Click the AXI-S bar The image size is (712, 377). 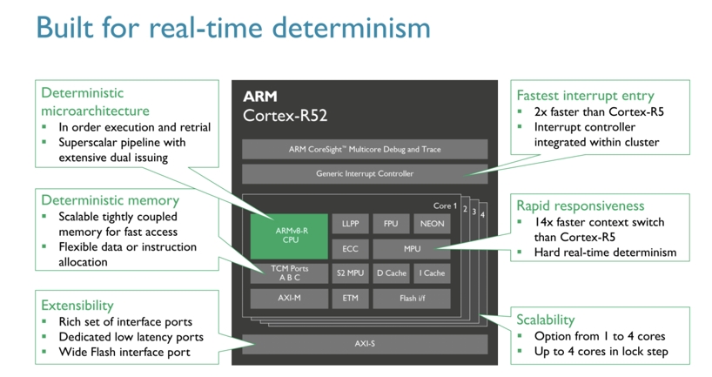click(365, 344)
